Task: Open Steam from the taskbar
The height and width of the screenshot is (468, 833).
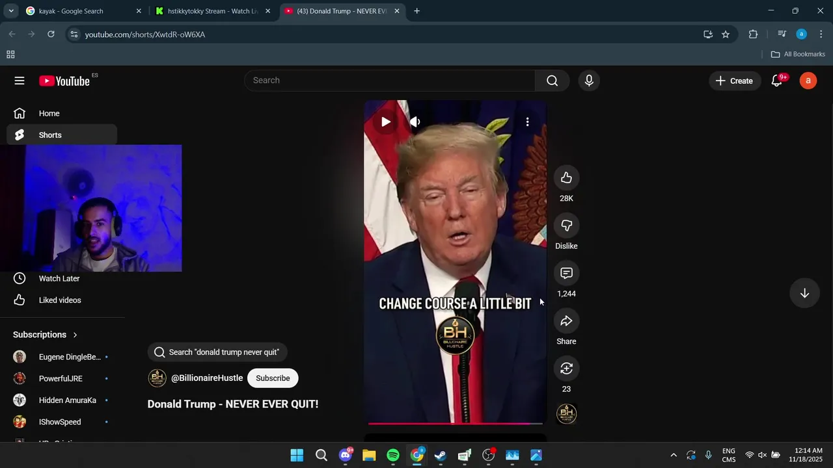Action: click(441, 455)
